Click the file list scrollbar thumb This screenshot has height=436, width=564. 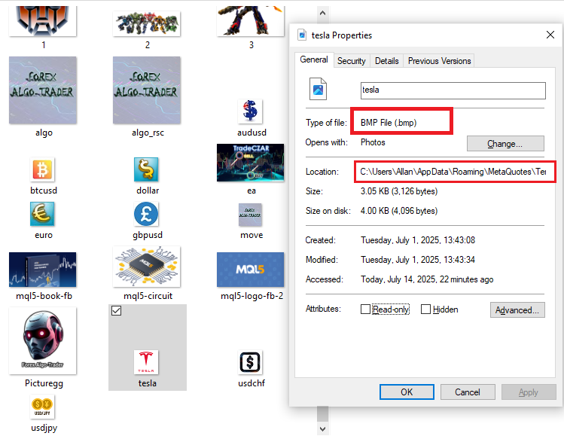[322, 413]
